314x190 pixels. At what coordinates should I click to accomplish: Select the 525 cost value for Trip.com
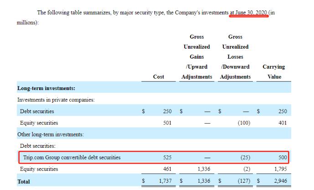tap(167, 157)
